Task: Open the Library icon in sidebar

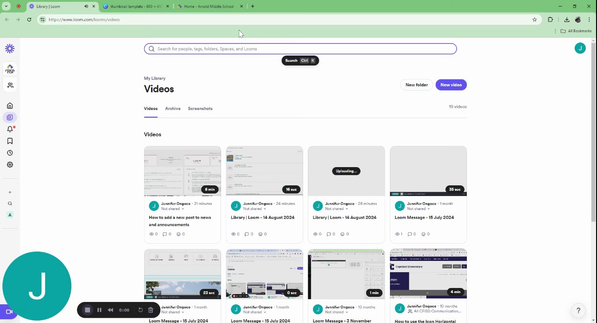Action: coord(10,117)
